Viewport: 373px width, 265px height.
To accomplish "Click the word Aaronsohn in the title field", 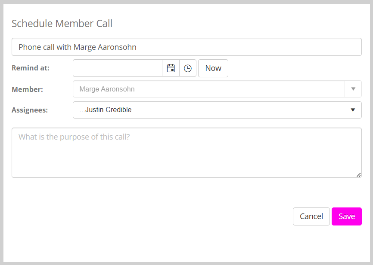I will [x=117, y=47].
